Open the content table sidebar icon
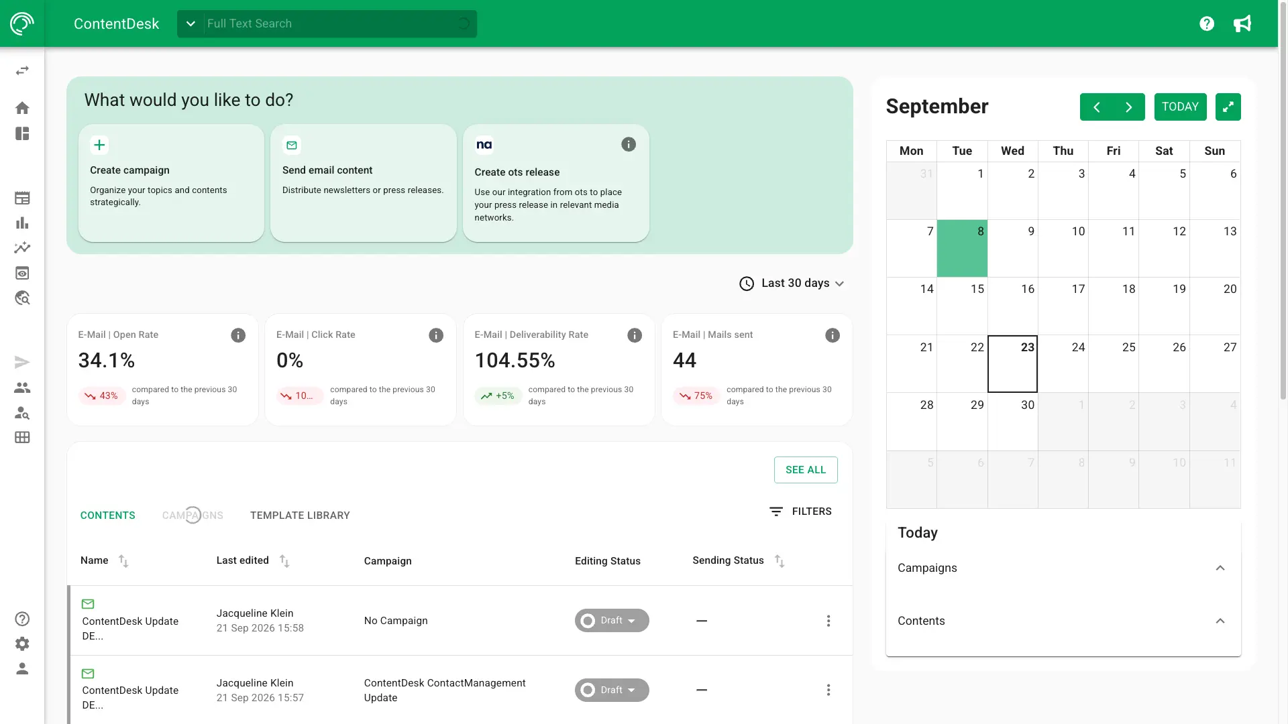 click(22, 198)
